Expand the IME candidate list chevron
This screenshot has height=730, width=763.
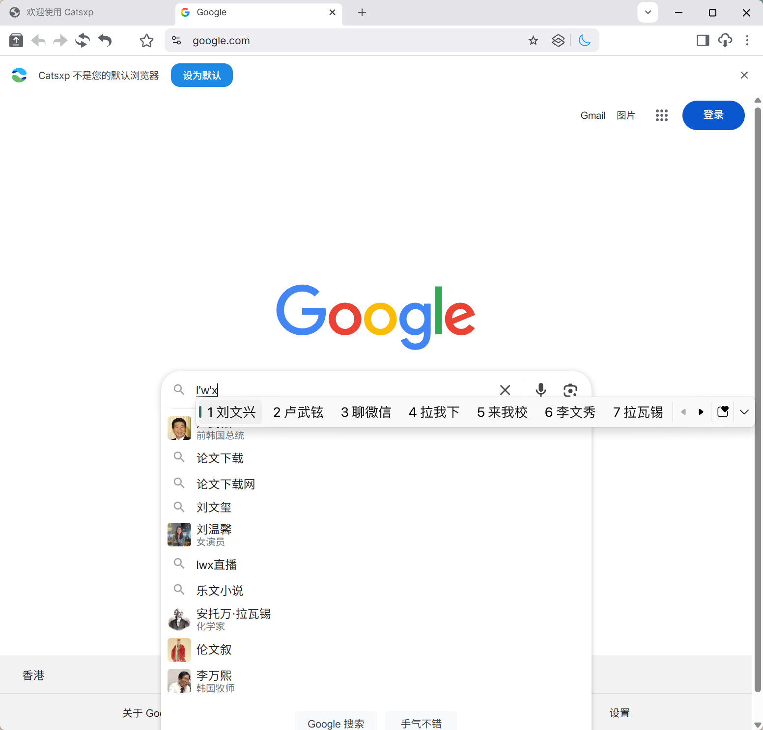[x=744, y=412]
